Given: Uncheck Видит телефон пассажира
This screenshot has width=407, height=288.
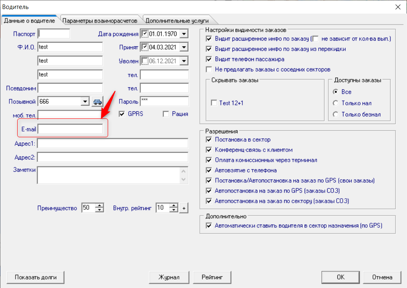Looking at the screenshot, I should pyautogui.click(x=209, y=59).
